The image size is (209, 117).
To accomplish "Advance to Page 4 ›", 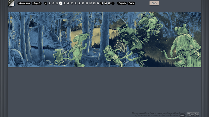I will (122, 3).
